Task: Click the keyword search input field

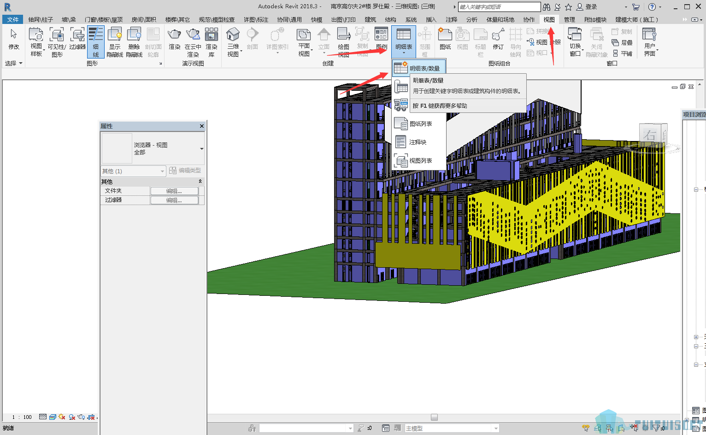Action: [x=499, y=7]
